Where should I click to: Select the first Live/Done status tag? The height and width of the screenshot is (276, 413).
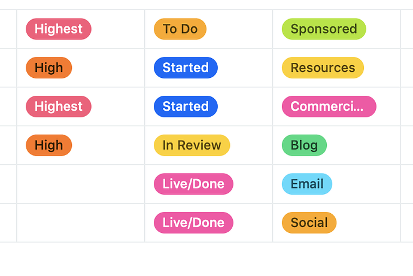[193, 184]
